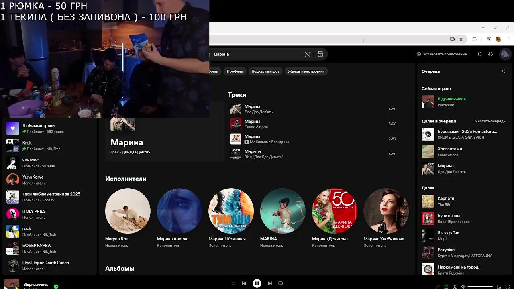Click Установить приложение link
Viewport: 514px width, 289px height.
(442, 54)
